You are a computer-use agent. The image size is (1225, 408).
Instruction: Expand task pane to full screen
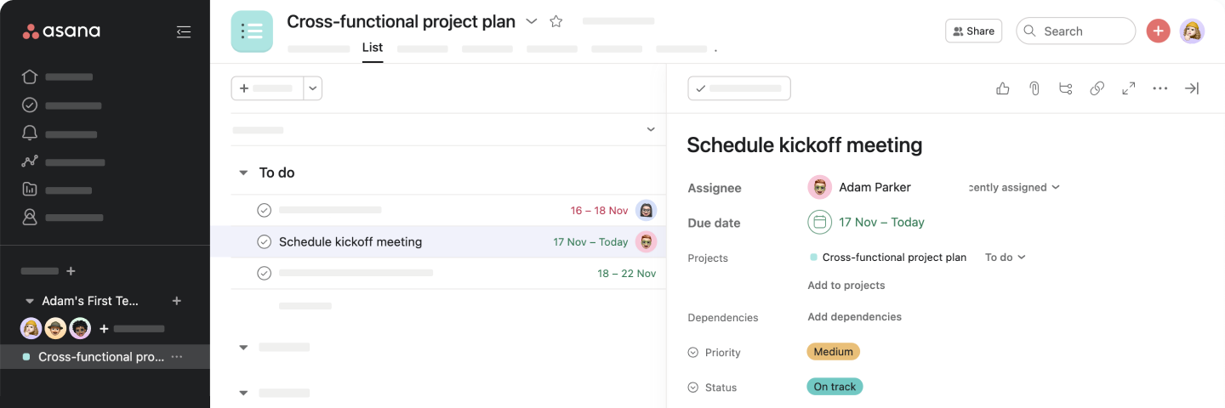1129,88
